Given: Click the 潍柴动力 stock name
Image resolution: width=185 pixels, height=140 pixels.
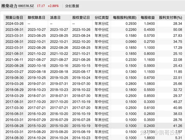Looking at the screenshot, I should point(9,6).
